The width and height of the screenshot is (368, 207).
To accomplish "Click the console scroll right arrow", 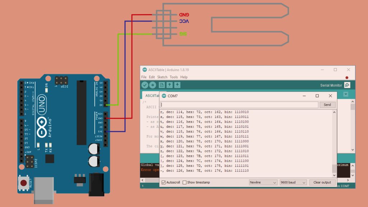I will point(348,180).
